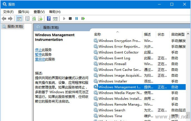The height and width of the screenshot is (121, 191).
Task: Click the 服务(本地) header in the details pane
Action: click(51, 28)
